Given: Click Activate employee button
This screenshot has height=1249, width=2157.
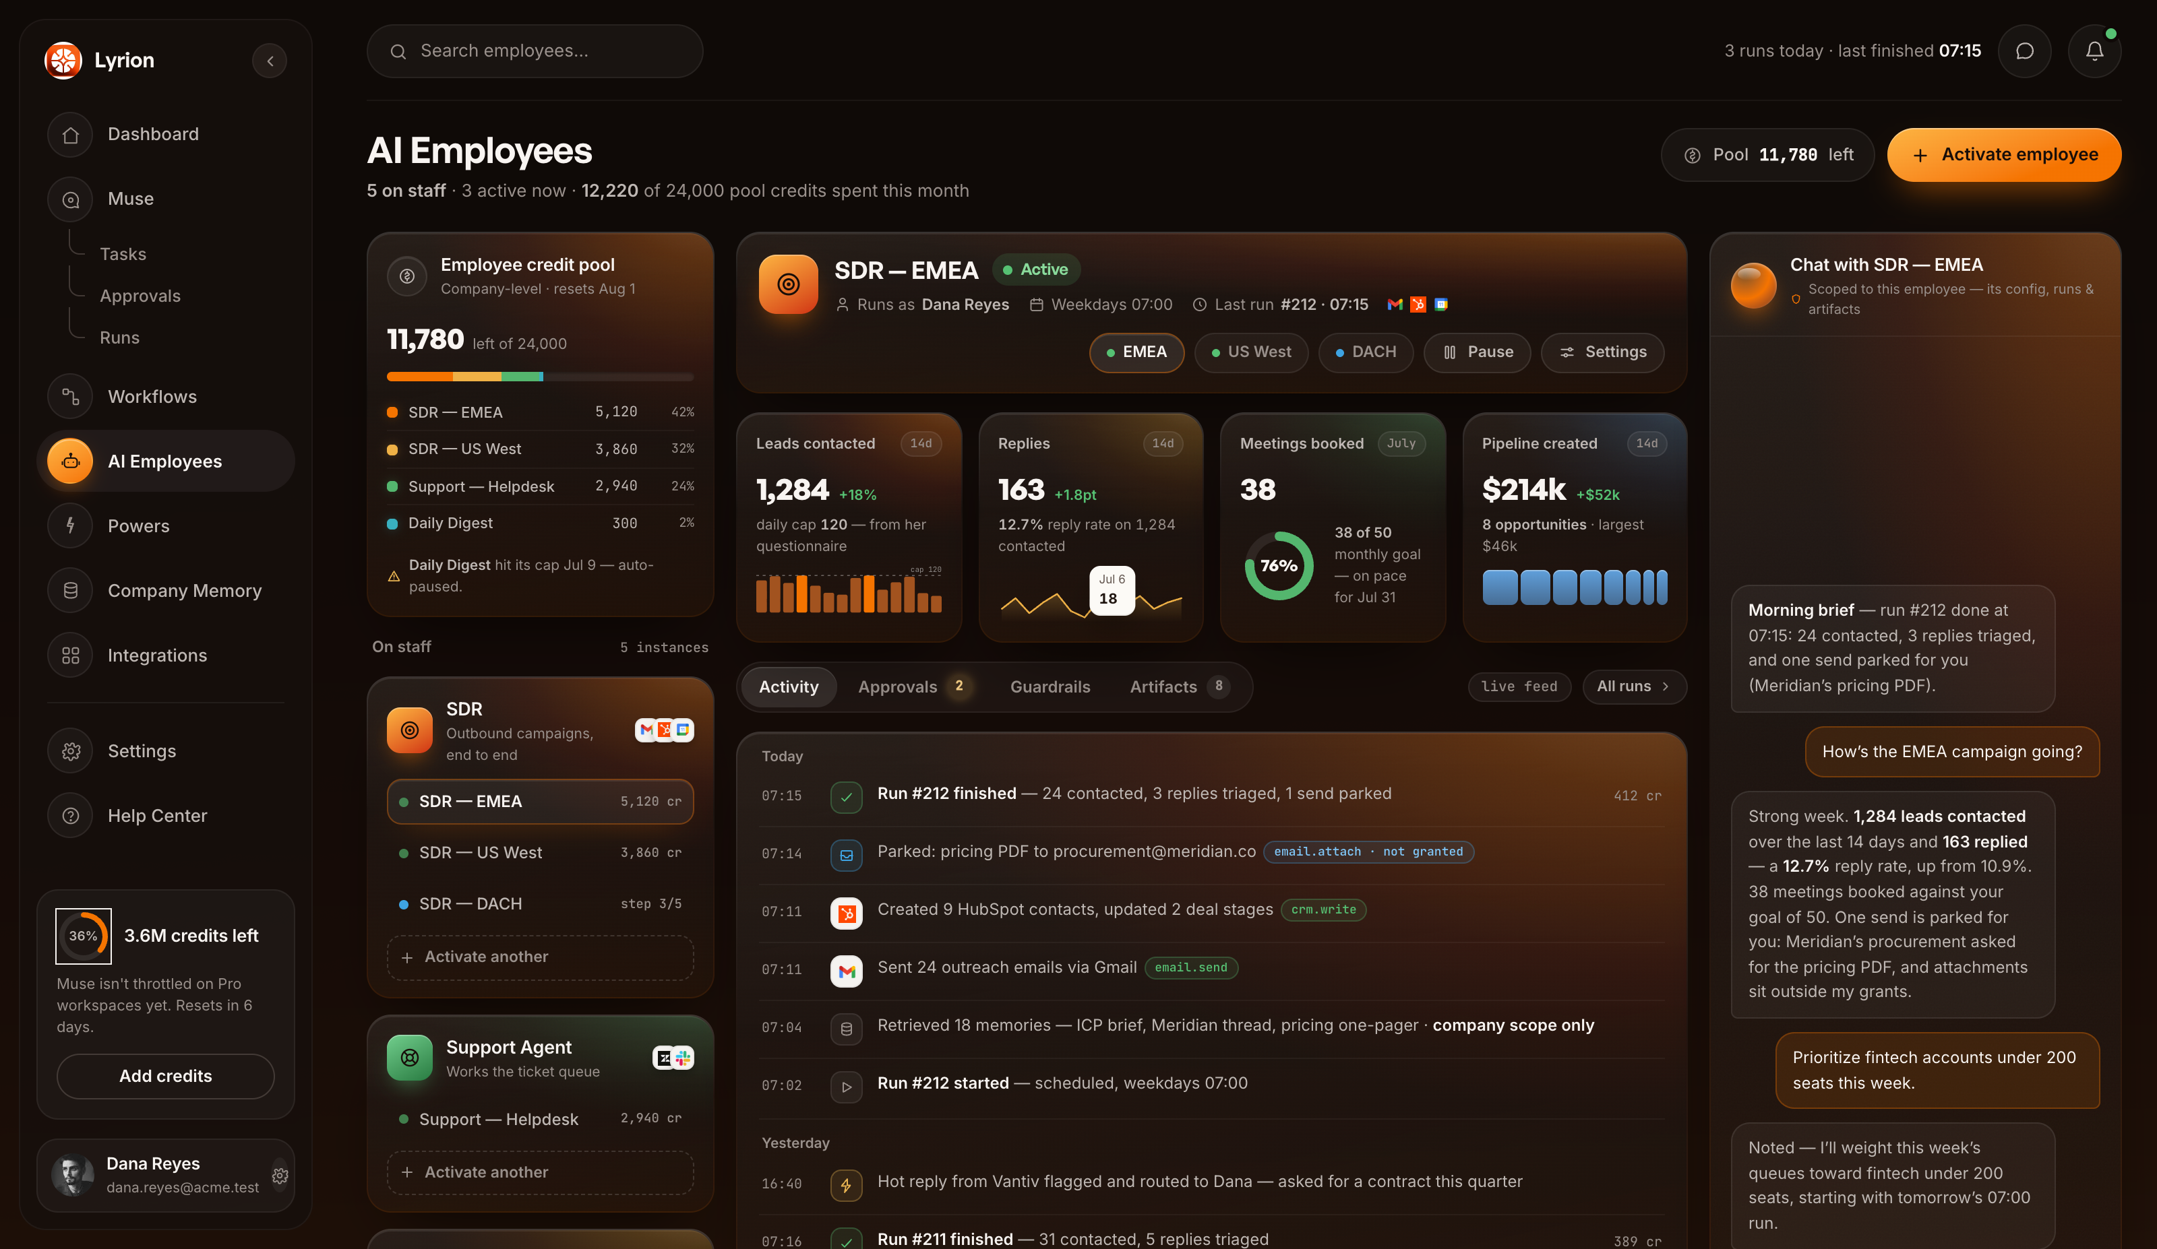Looking at the screenshot, I should pos(2004,155).
